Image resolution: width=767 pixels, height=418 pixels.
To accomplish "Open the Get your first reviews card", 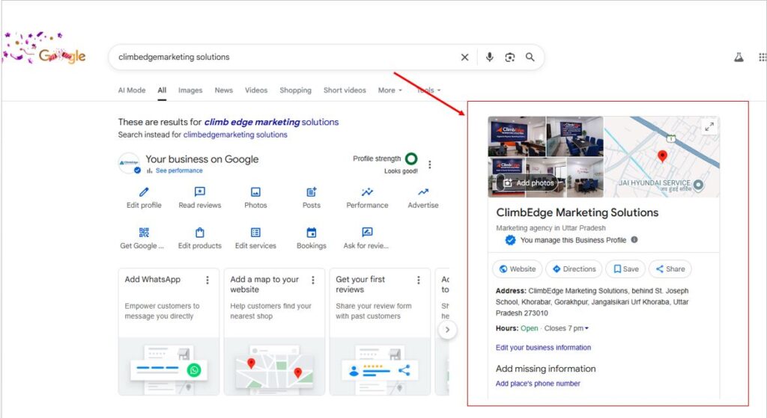I will [x=380, y=331].
